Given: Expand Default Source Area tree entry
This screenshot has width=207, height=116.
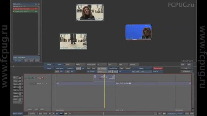Looking at the screenshot, I should pyautogui.click(x=14, y=11).
